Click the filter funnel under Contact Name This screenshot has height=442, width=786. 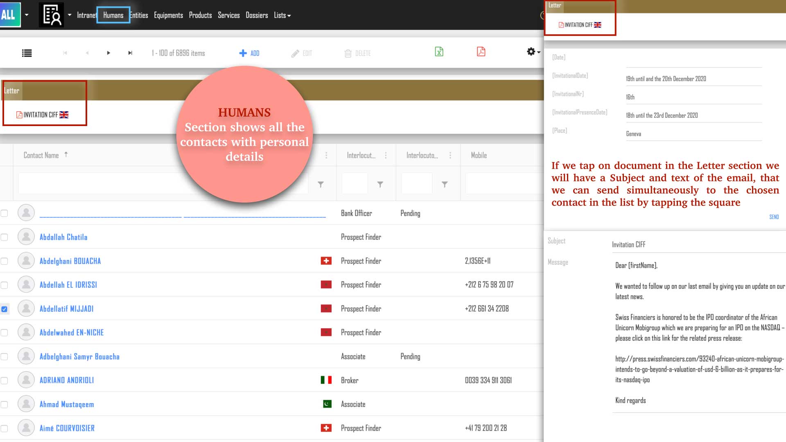tap(321, 185)
